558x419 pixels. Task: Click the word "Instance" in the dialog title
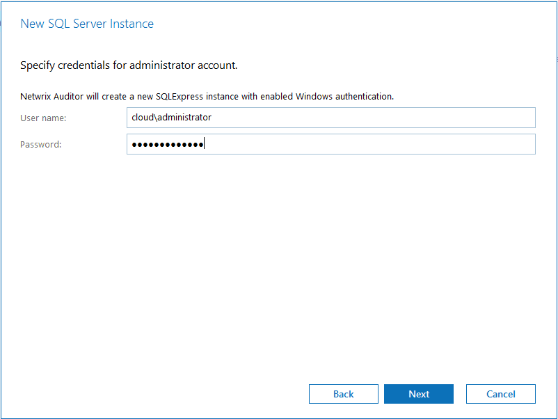point(132,24)
